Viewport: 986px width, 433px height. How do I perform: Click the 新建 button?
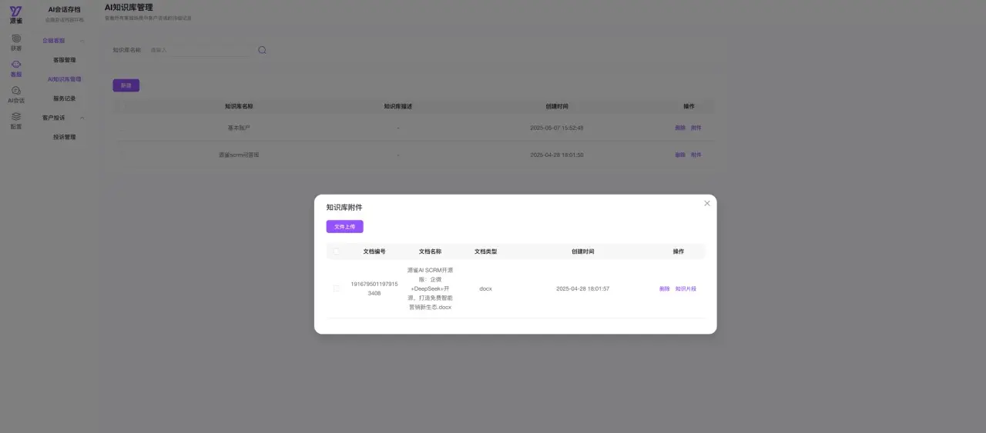pyautogui.click(x=126, y=85)
